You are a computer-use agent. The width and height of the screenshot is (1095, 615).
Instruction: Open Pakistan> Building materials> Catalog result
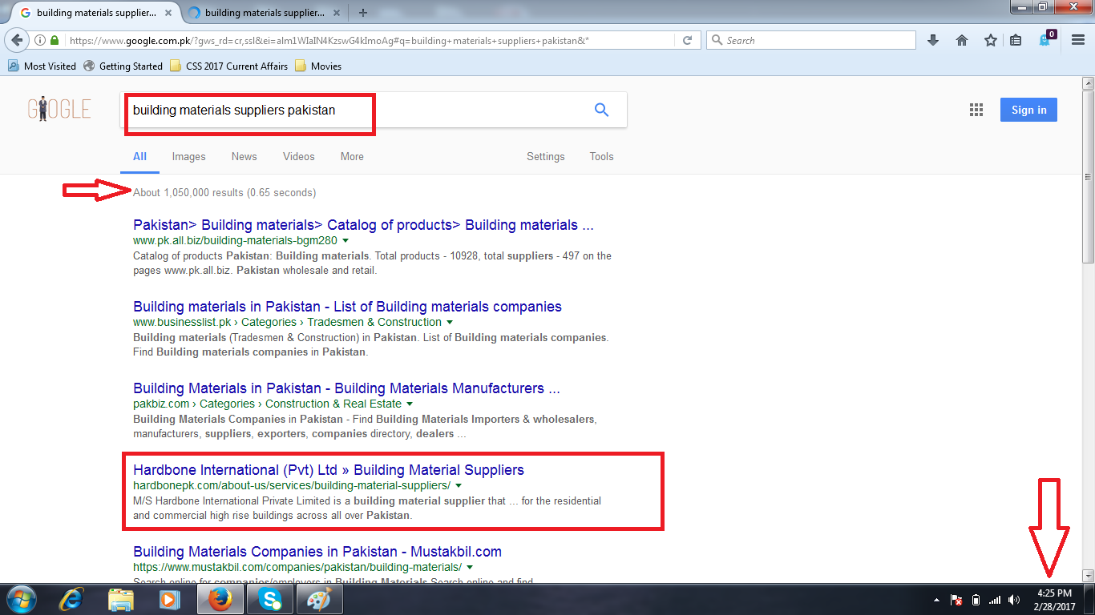click(363, 225)
